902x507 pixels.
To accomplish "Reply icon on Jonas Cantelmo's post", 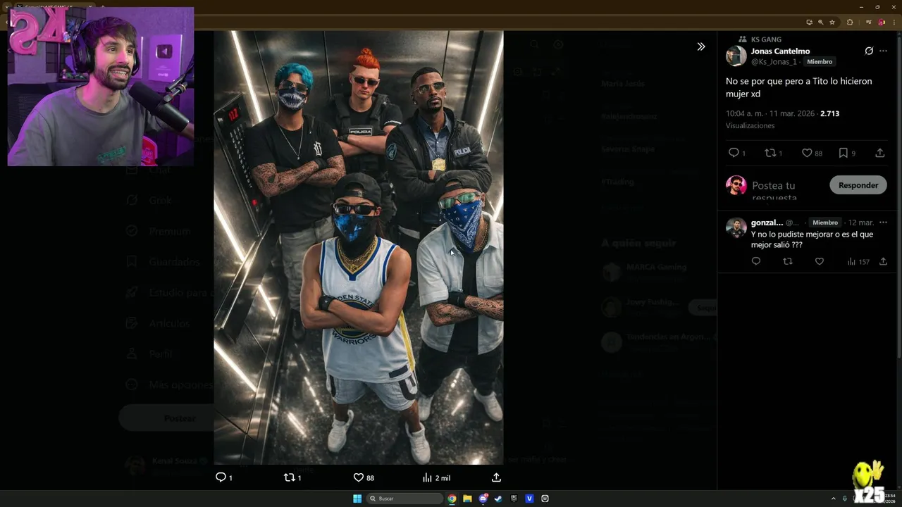I will pos(734,153).
